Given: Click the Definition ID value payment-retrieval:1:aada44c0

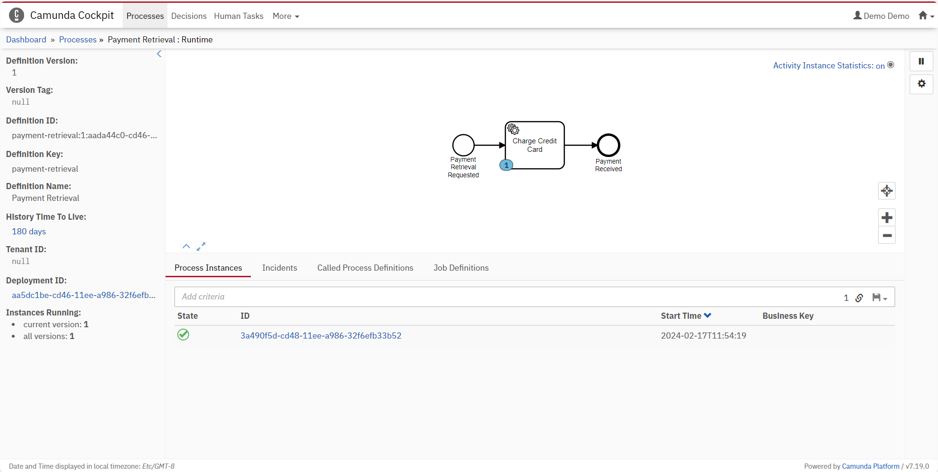Looking at the screenshot, I should click(84, 135).
